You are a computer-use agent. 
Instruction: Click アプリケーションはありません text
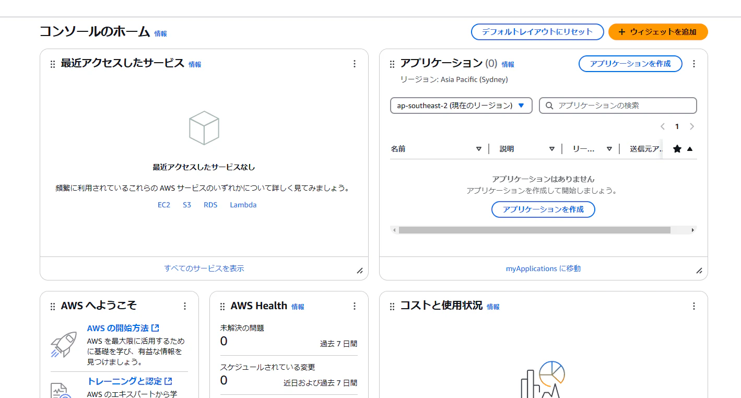coord(543,179)
